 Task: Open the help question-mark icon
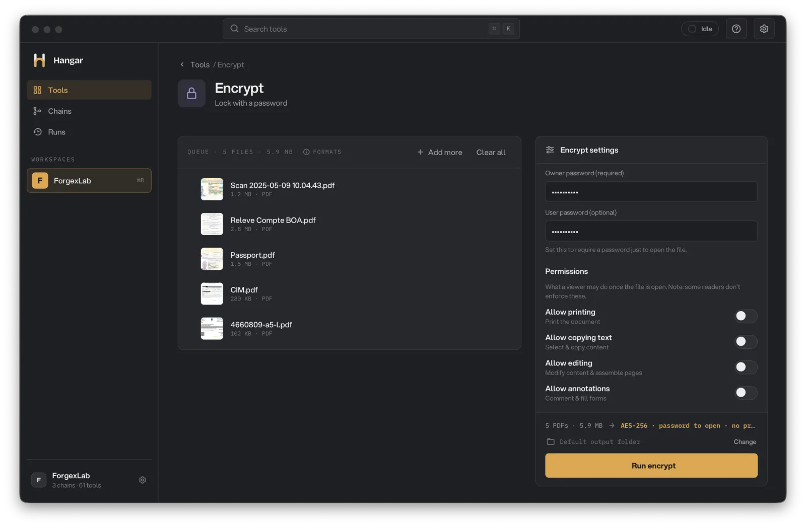736,29
